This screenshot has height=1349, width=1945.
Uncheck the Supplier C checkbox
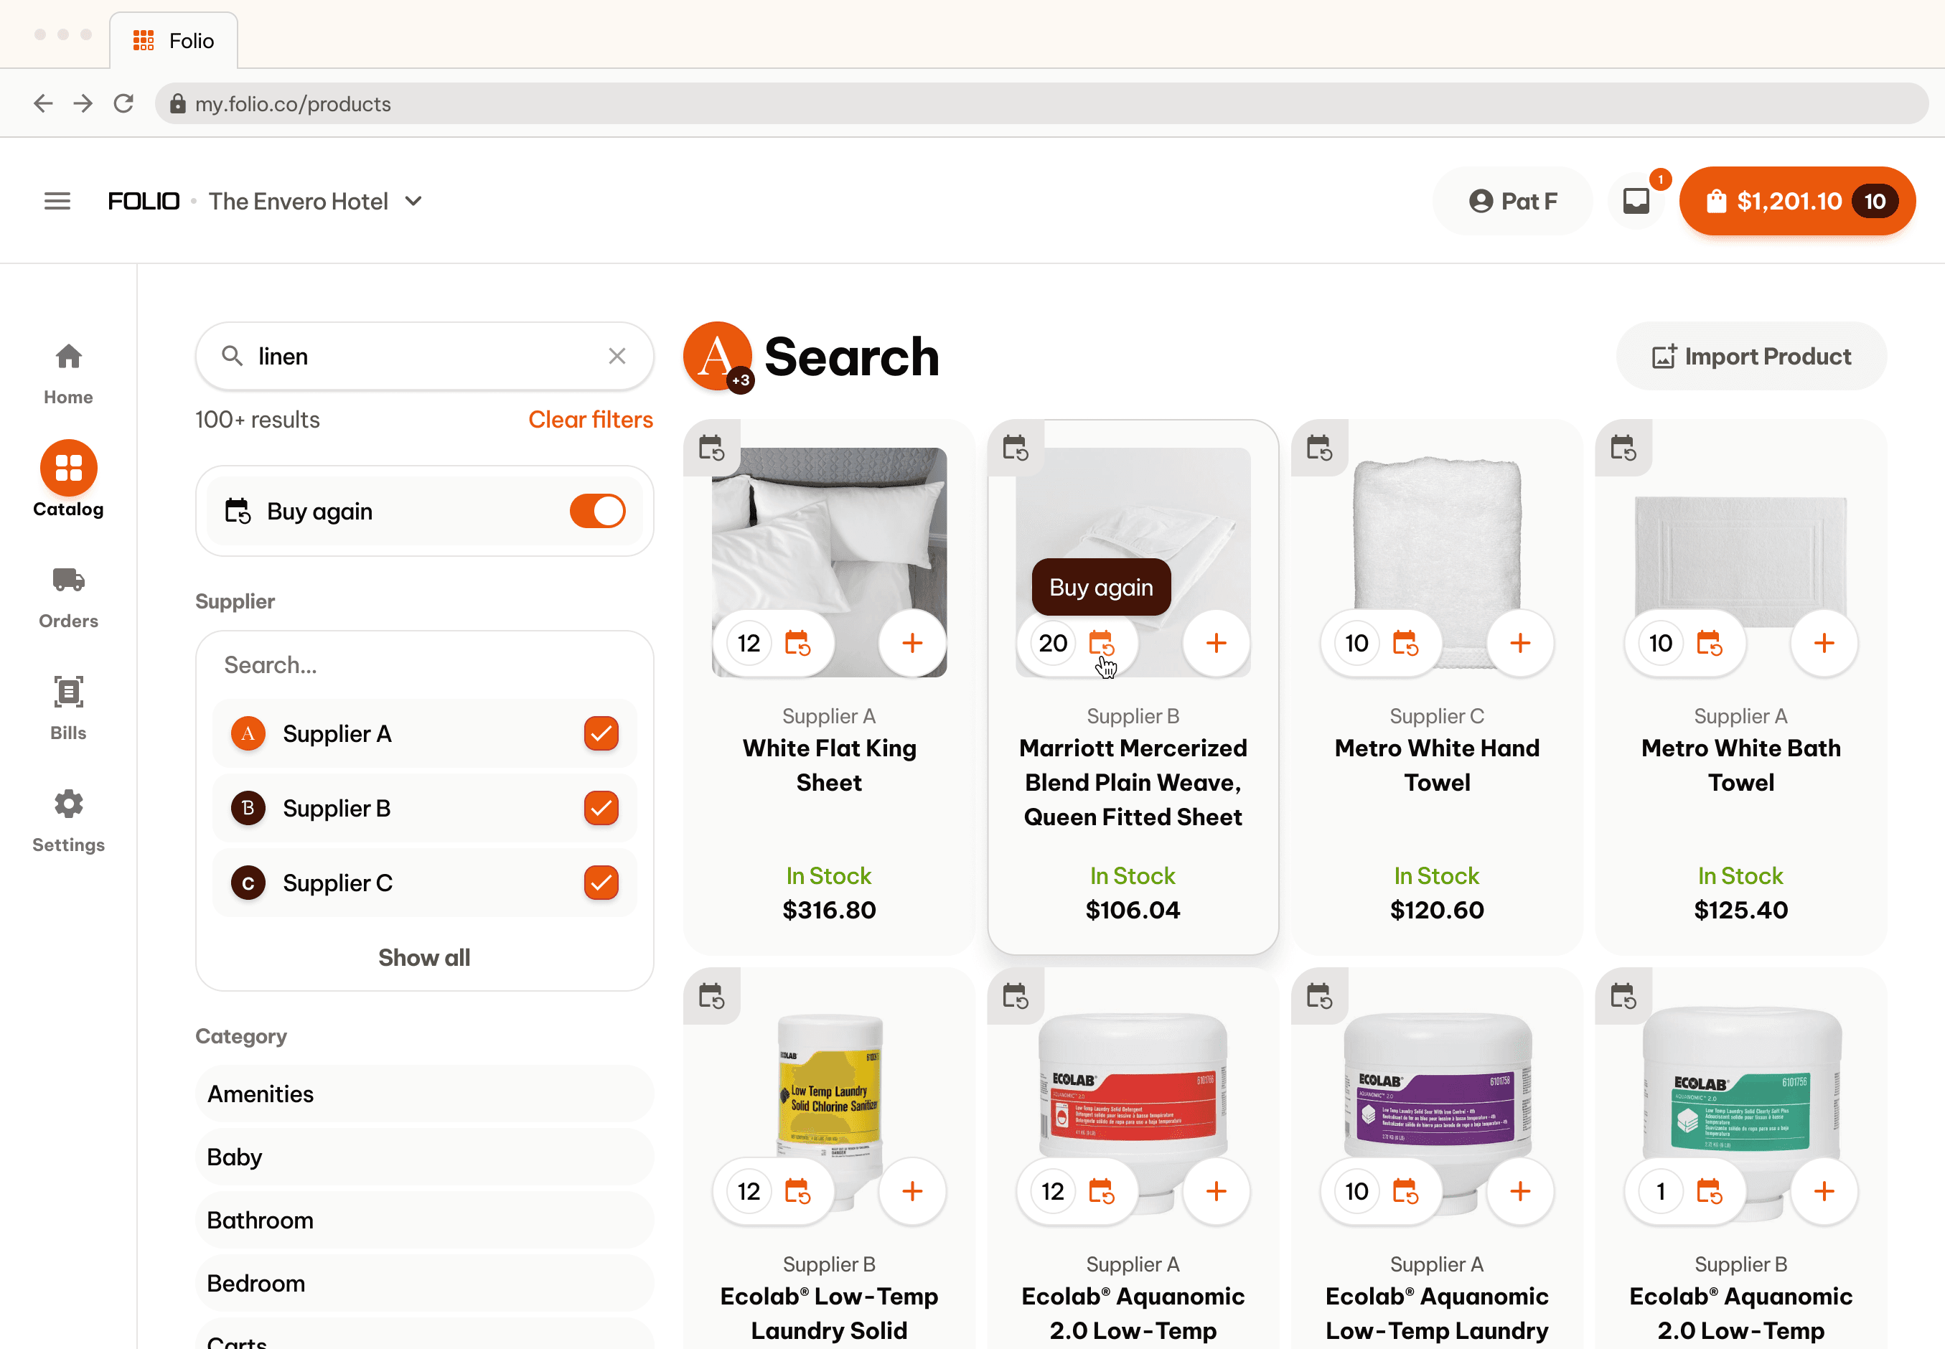[601, 883]
